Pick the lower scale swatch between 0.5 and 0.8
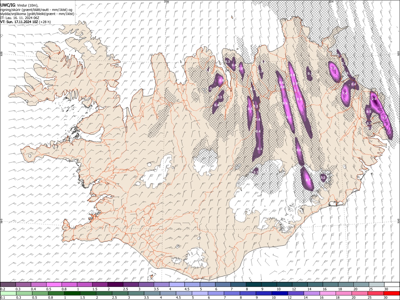 click(40, 293)
